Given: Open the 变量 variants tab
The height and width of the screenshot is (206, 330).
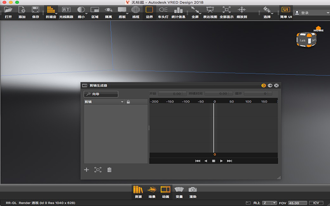Looking at the screenshot, I should (179, 192).
